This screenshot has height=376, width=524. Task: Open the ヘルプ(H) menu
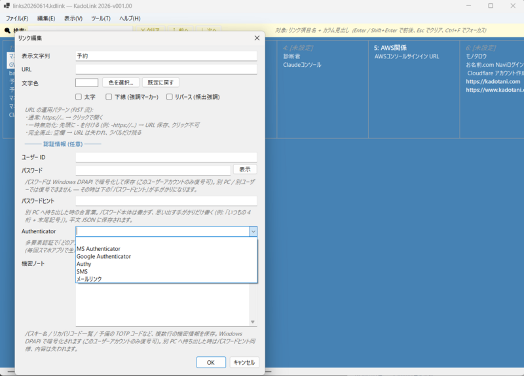coord(130,18)
